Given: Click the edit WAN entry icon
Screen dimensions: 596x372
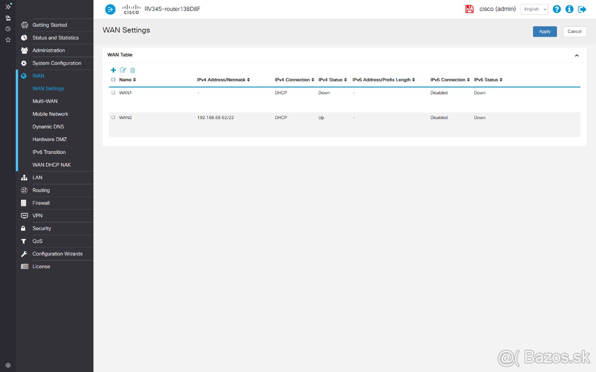Looking at the screenshot, I should (123, 70).
